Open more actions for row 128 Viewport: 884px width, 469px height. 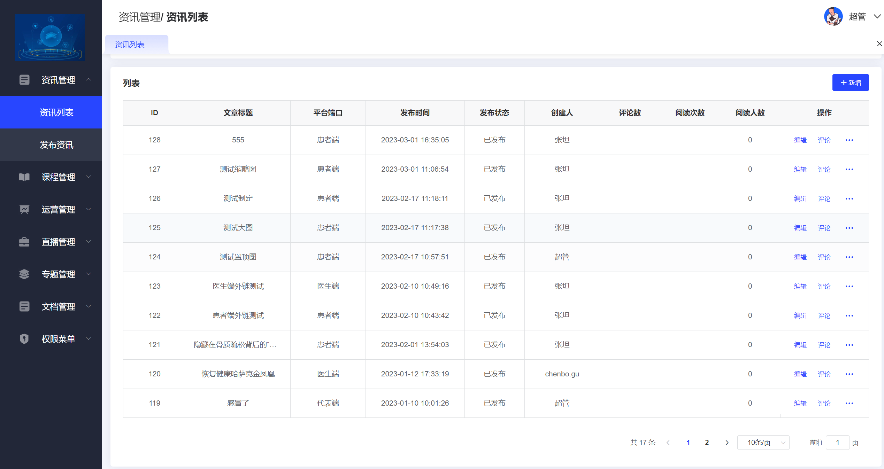(849, 140)
